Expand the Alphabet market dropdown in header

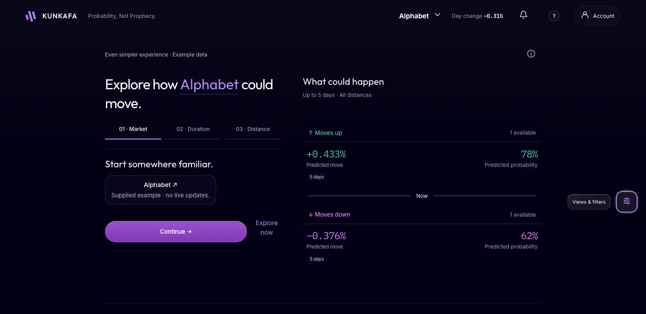coord(419,16)
